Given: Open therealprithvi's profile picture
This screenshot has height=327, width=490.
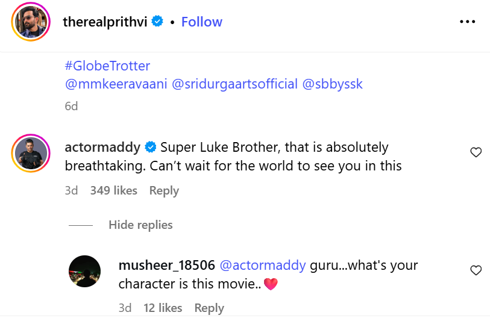Looking at the screenshot, I should pos(30,22).
